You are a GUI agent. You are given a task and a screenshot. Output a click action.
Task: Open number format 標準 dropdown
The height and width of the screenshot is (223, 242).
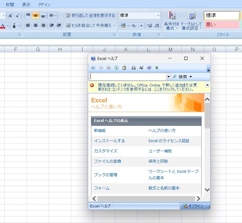coord(158,16)
